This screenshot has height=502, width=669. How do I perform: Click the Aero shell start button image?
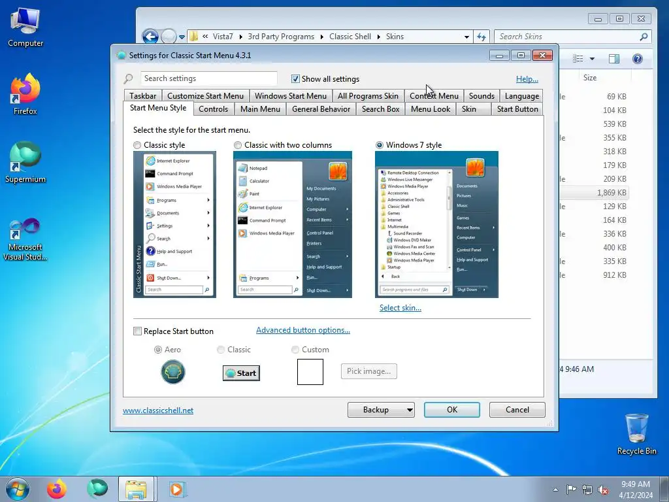[x=172, y=372]
